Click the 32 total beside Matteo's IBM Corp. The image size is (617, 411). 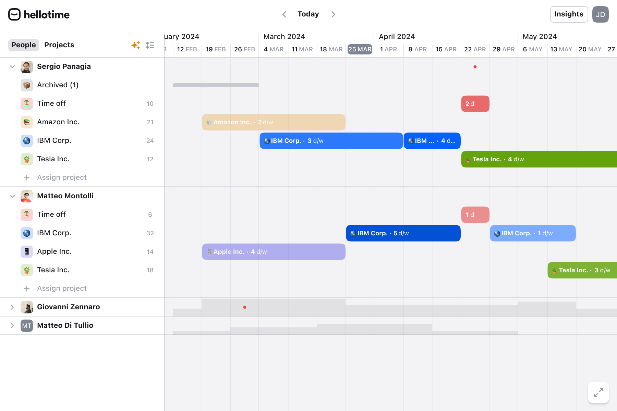point(150,233)
